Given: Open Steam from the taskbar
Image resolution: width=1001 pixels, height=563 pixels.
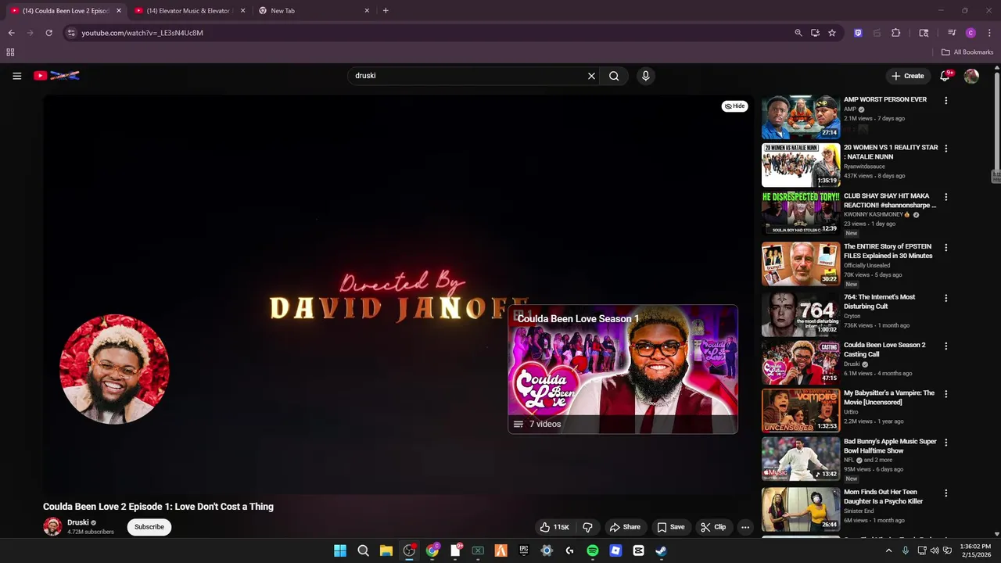Looking at the screenshot, I should click(661, 550).
